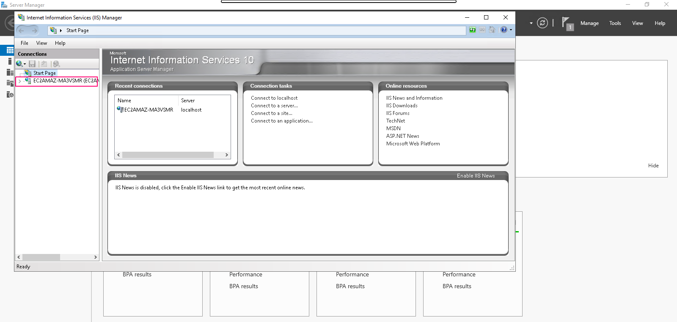This screenshot has width=677, height=322.
Task: Click the Home icon in the address toolbar
Action: [x=492, y=30]
